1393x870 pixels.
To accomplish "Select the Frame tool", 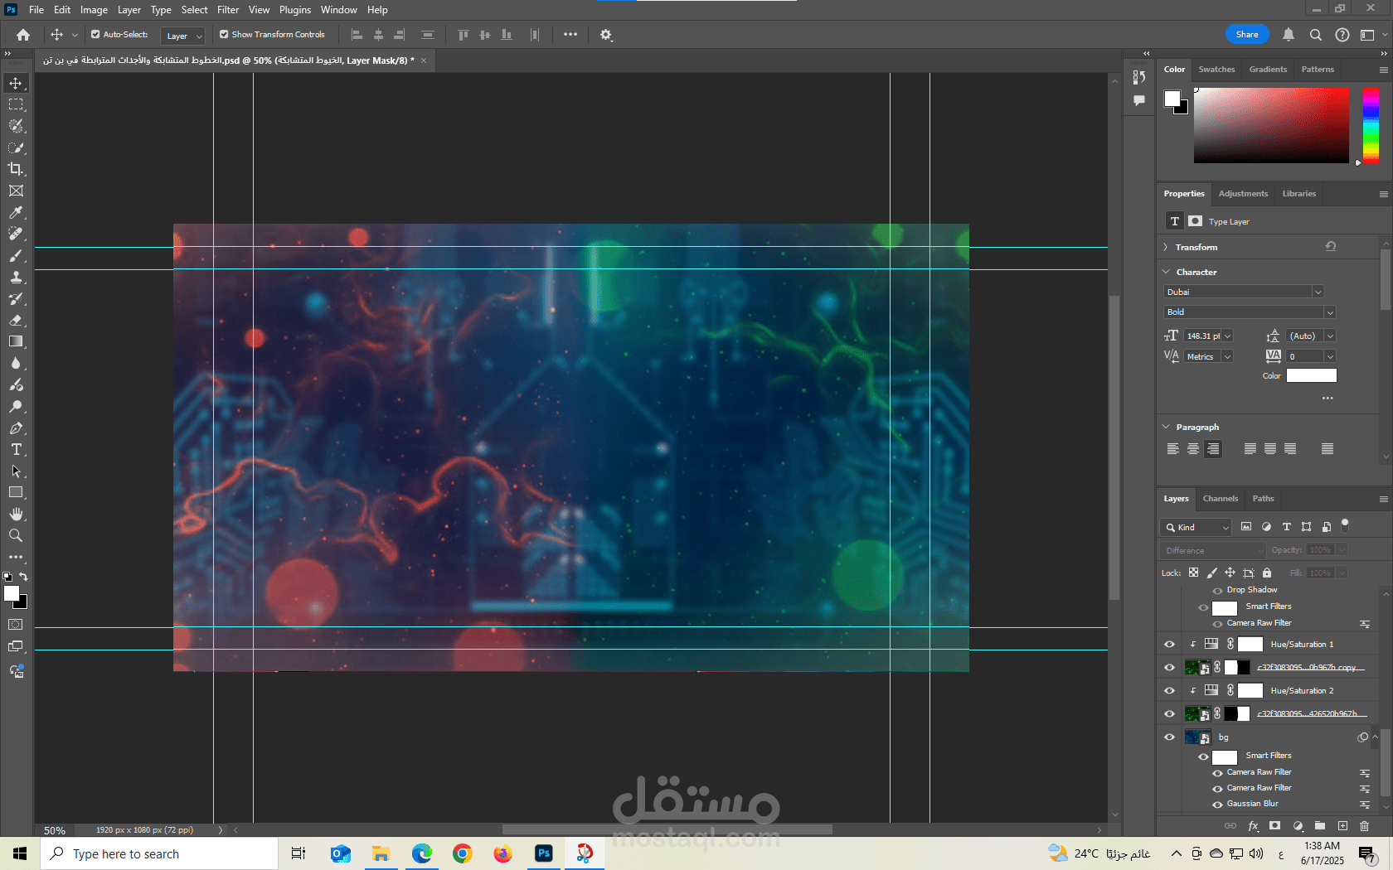I will (16, 191).
